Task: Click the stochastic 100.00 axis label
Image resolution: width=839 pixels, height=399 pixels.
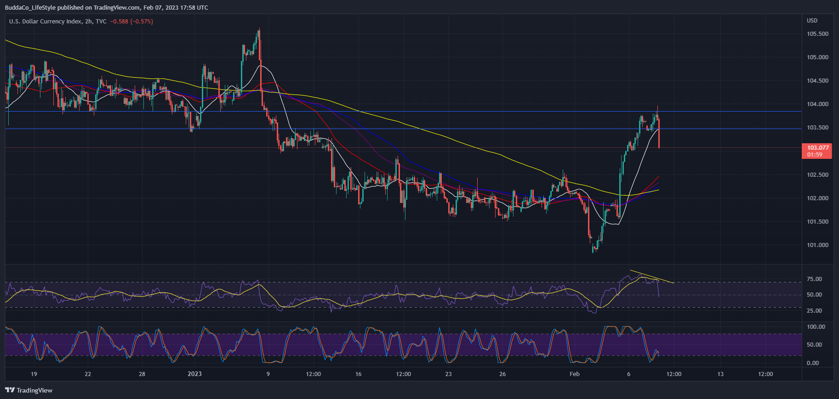Action: (x=816, y=327)
